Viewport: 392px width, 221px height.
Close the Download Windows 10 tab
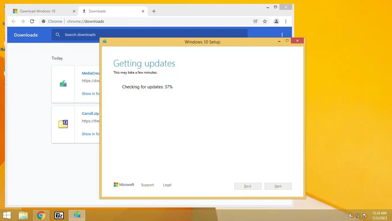[74, 11]
